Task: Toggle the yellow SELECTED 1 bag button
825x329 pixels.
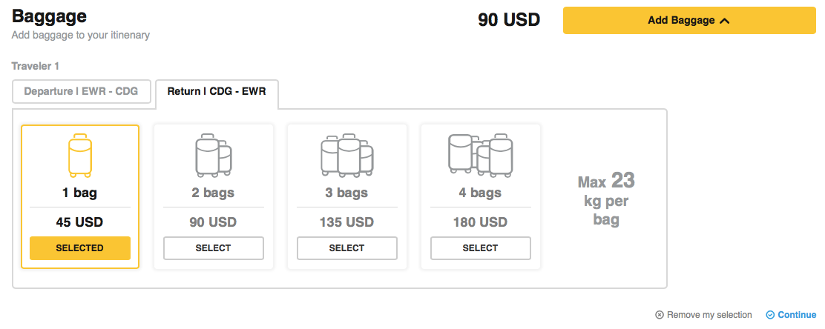Action: point(80,248)
